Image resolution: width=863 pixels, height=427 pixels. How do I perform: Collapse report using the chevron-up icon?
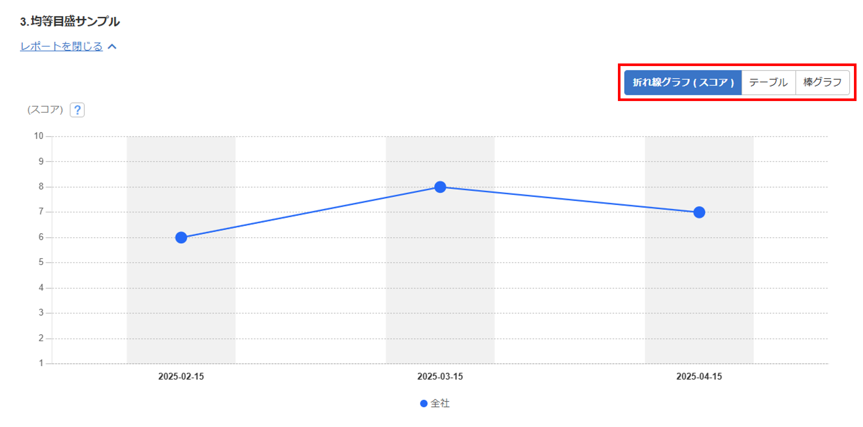(x=112, y=47)
